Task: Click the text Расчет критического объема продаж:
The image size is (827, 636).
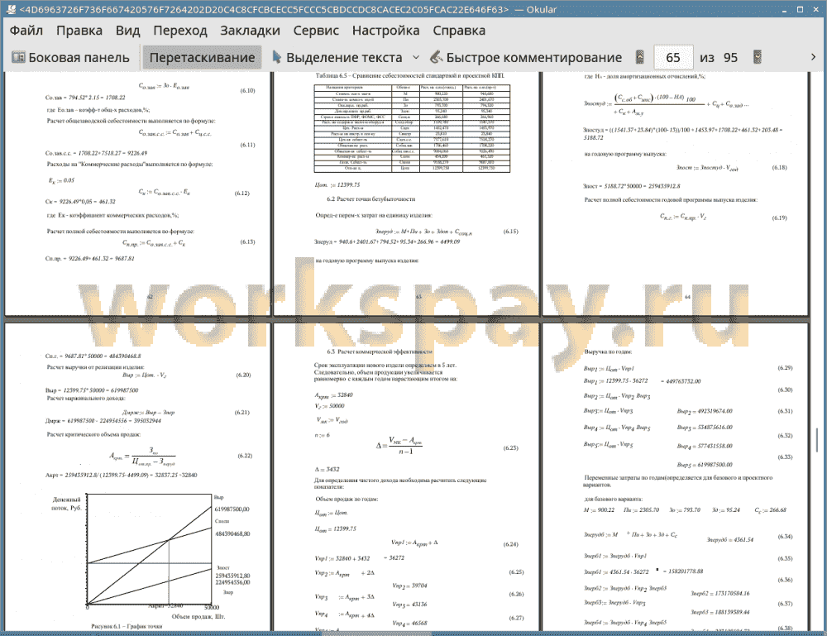Action: [94, 434]
